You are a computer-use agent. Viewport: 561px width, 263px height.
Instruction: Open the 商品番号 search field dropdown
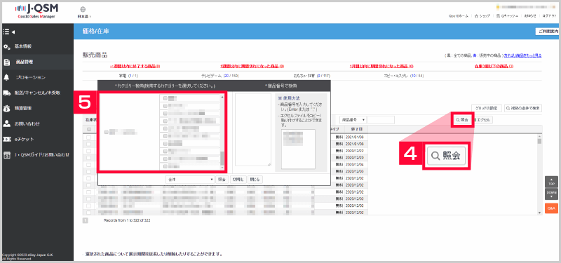tap(353, 120)
